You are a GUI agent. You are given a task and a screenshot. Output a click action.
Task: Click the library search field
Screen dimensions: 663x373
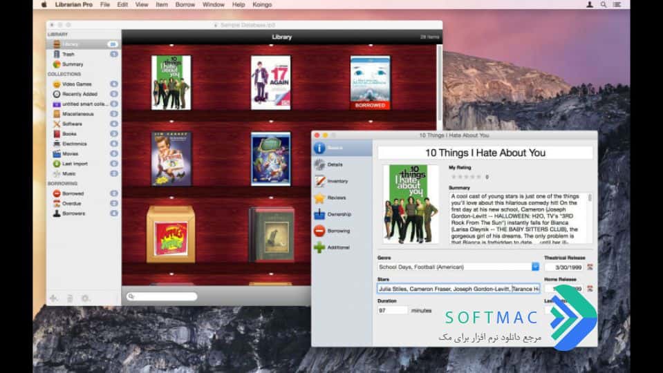162,296
